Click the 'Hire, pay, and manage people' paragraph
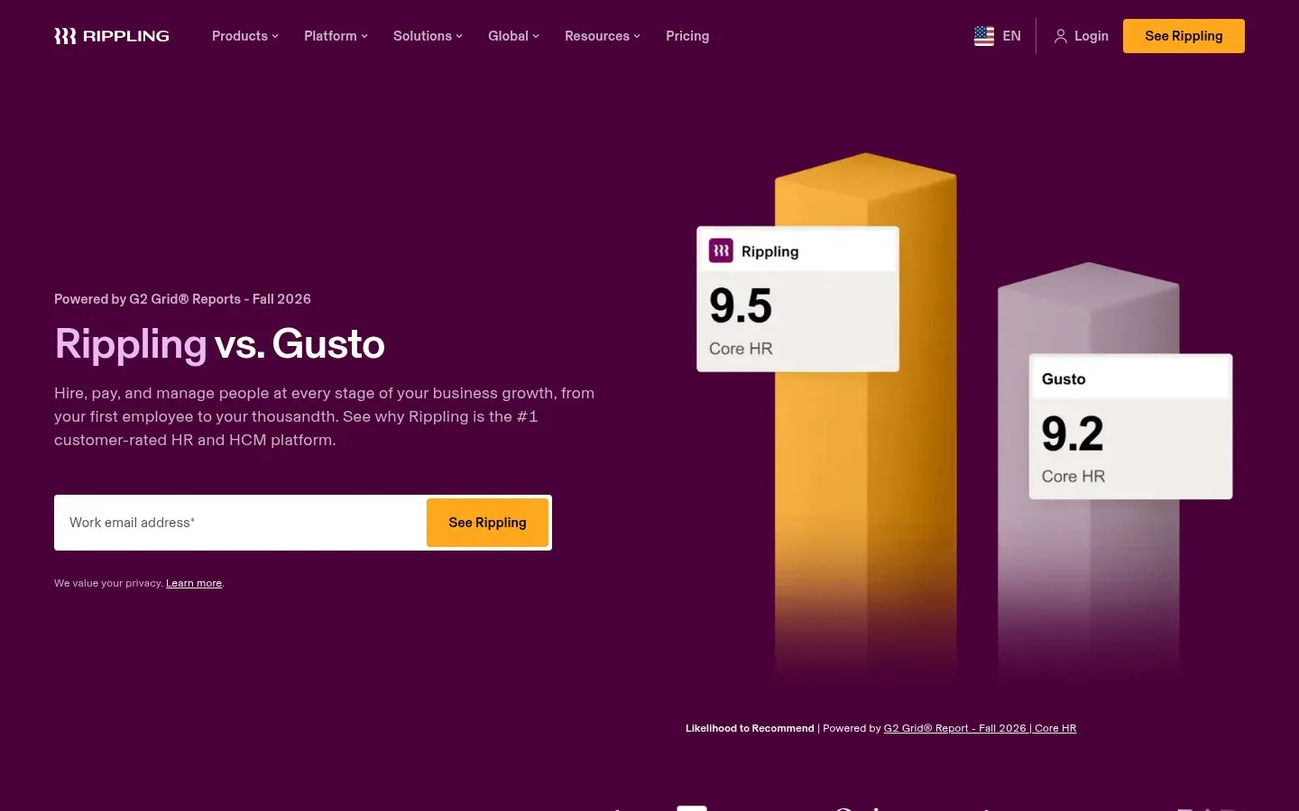The height and width of the screenshot is (811, 1299). [325, 416]
